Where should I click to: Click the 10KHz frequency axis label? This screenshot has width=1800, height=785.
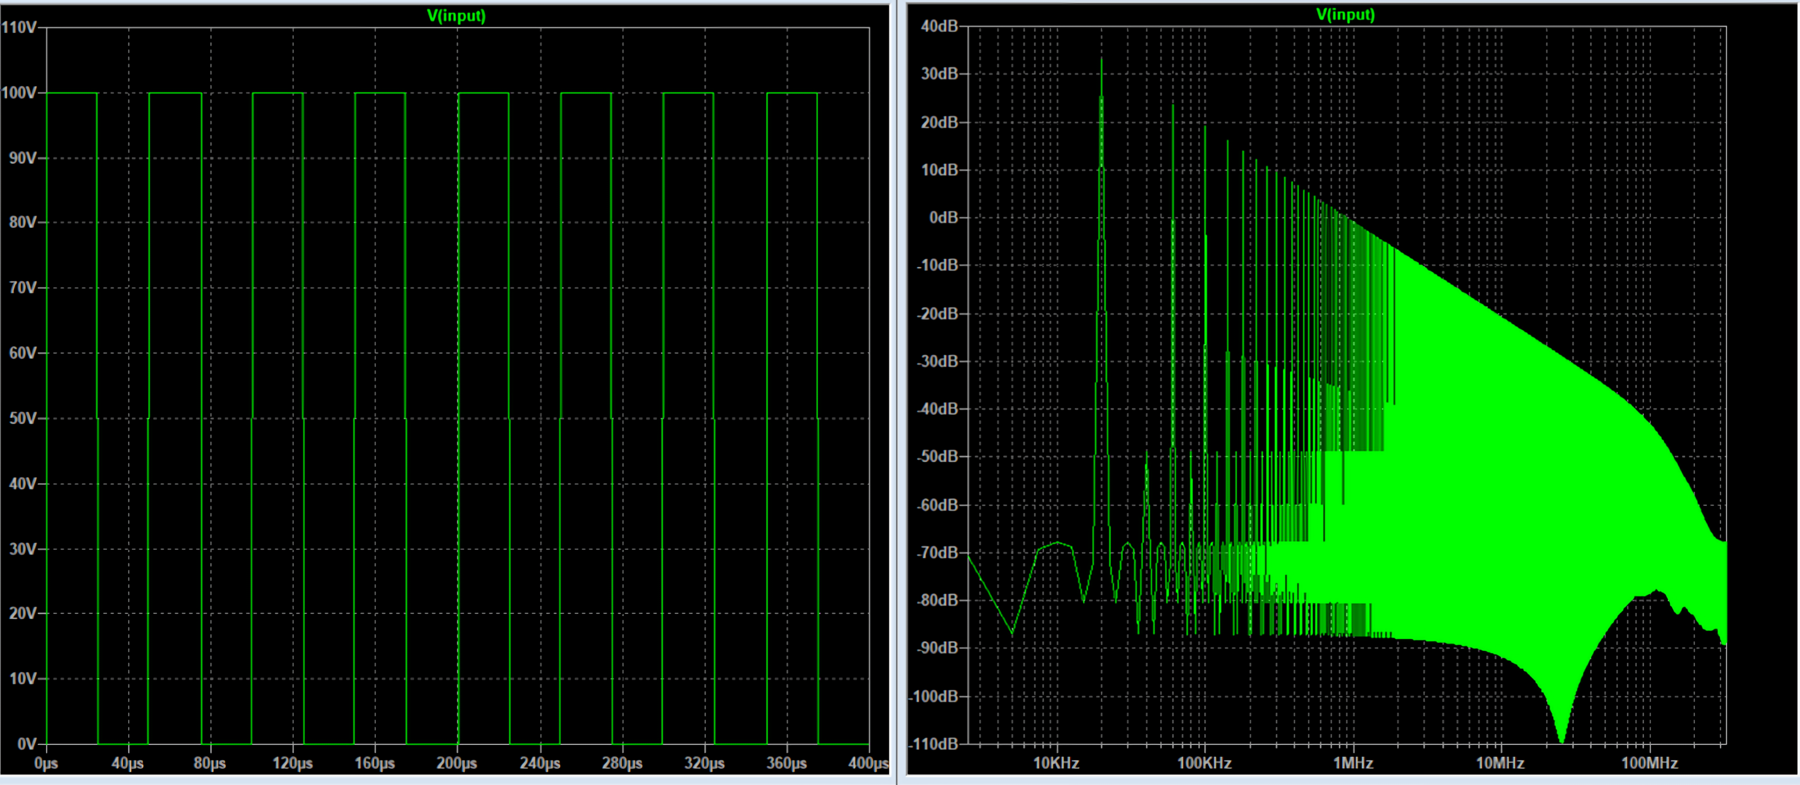click(1056, 762)
